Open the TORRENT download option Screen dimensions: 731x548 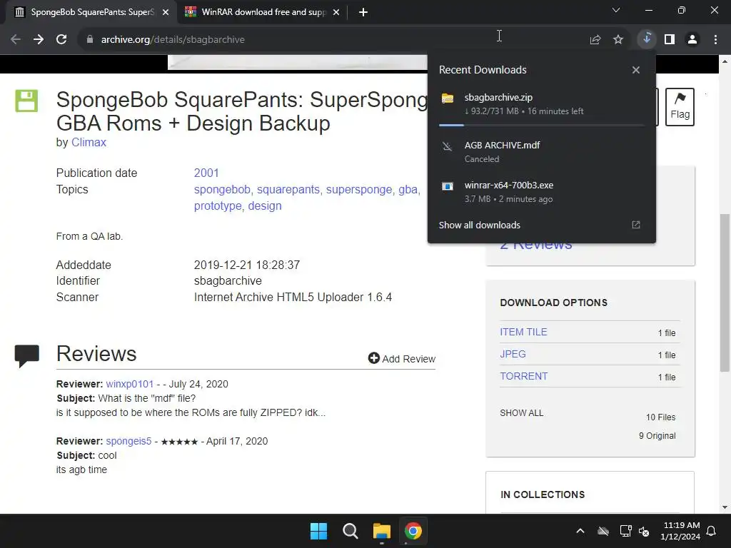click(x=523, y=376)
